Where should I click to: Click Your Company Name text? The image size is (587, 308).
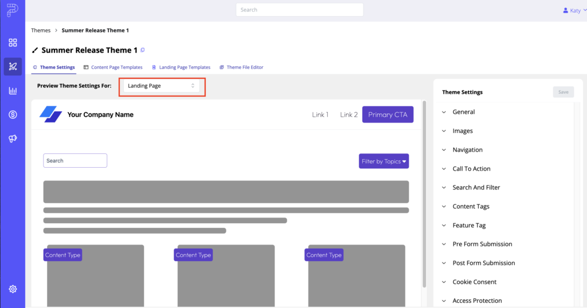100,114
